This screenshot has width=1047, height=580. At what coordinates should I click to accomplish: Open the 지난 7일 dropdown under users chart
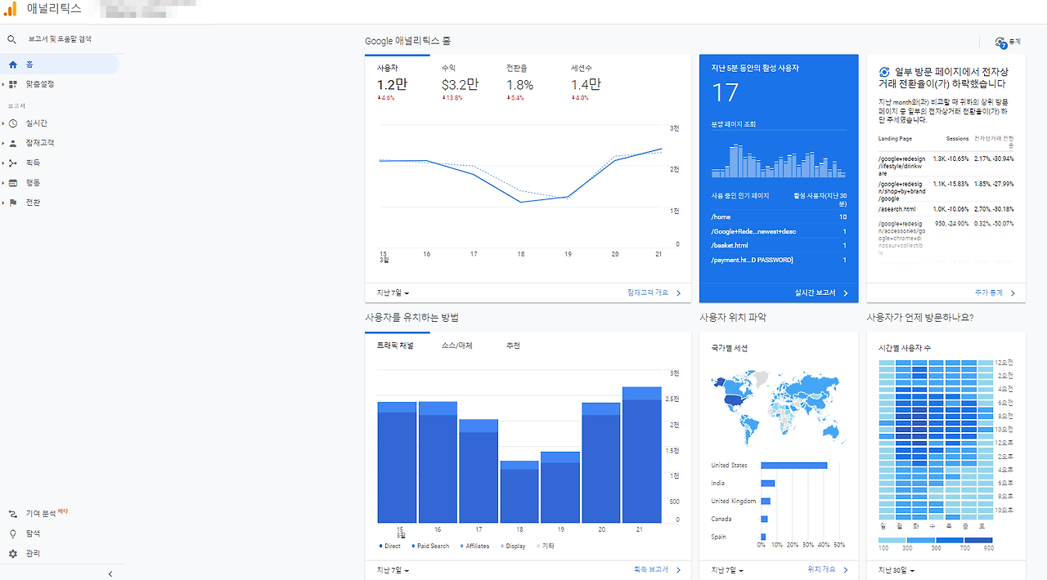pyautogui.click(x=393, y=293)
